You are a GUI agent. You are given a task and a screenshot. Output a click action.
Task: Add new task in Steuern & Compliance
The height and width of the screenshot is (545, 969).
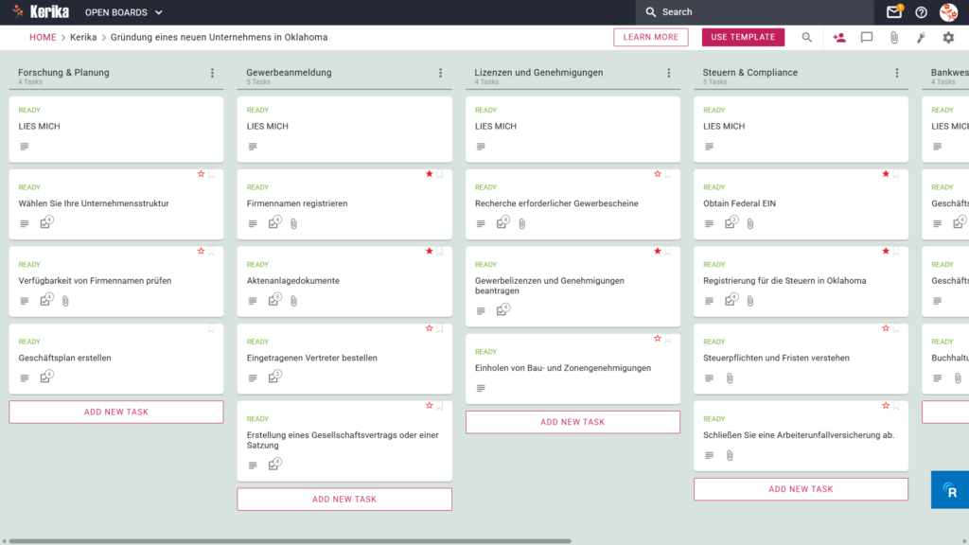click(801, 489)
